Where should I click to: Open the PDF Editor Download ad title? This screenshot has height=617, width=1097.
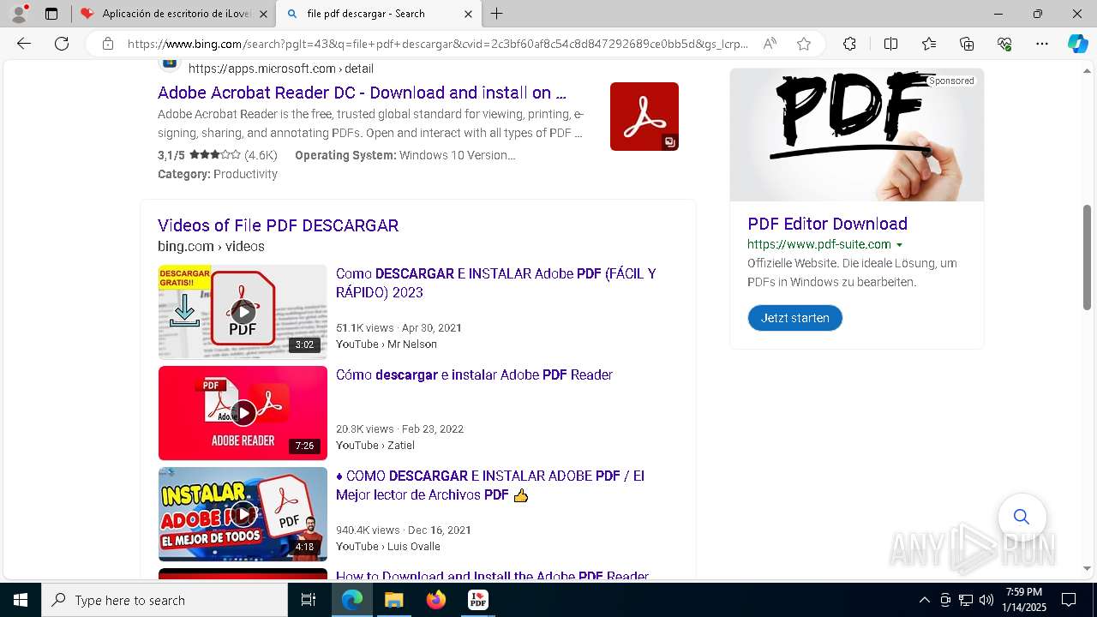[x=827, y=224]
